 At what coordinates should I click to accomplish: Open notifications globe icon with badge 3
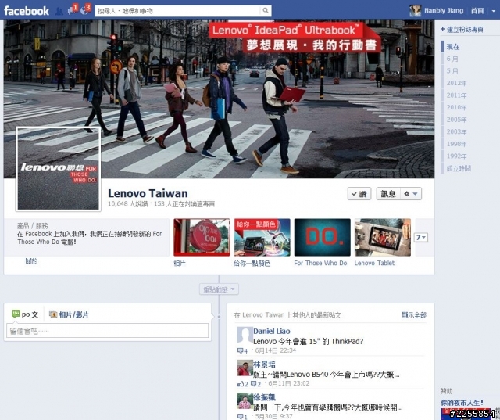(85, 10)
